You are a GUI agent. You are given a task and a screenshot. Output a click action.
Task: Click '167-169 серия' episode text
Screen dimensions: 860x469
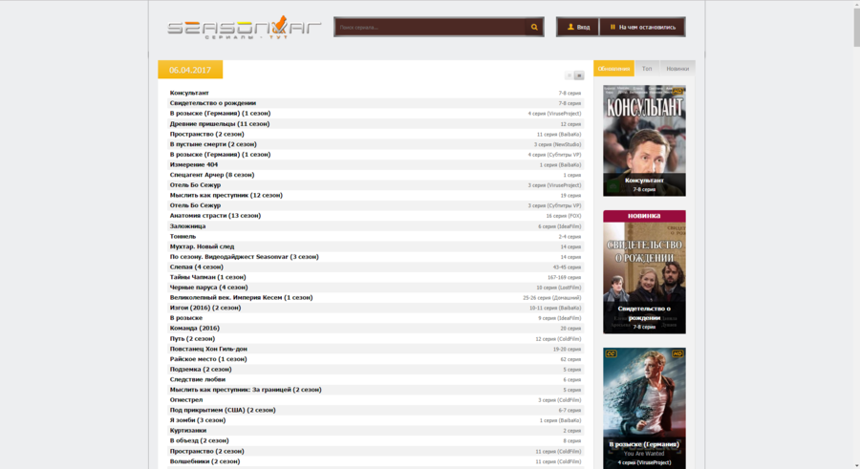[x=564, y=278]
